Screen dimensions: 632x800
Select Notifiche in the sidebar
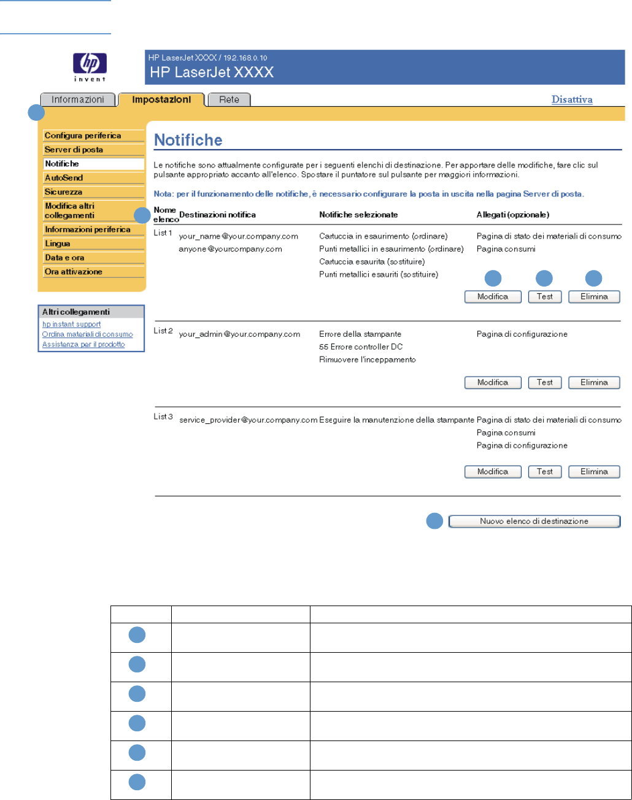[x=94, y=164]
